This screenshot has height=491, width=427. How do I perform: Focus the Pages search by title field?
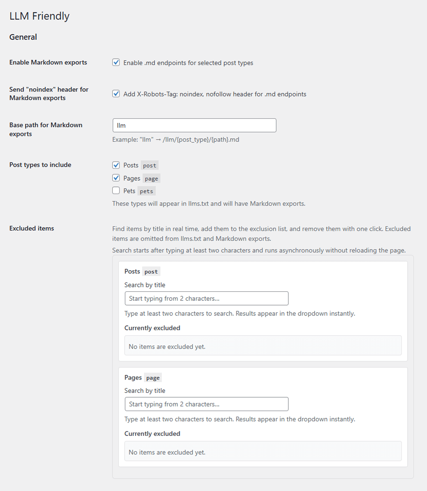click(x=206, y=404)
